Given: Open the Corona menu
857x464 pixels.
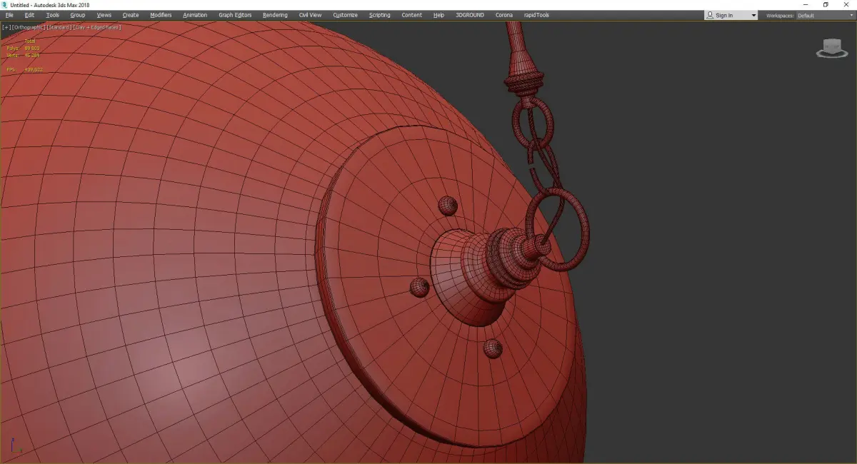Looking at the screenshot, I should (504, 15).
